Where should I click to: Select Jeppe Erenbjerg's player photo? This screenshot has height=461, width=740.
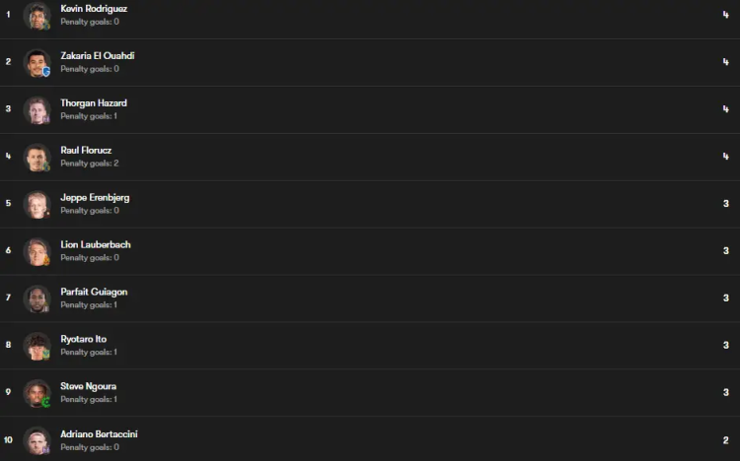point(37,204)
